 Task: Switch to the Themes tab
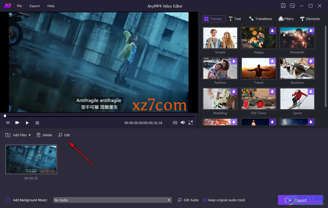click(214, 19)
